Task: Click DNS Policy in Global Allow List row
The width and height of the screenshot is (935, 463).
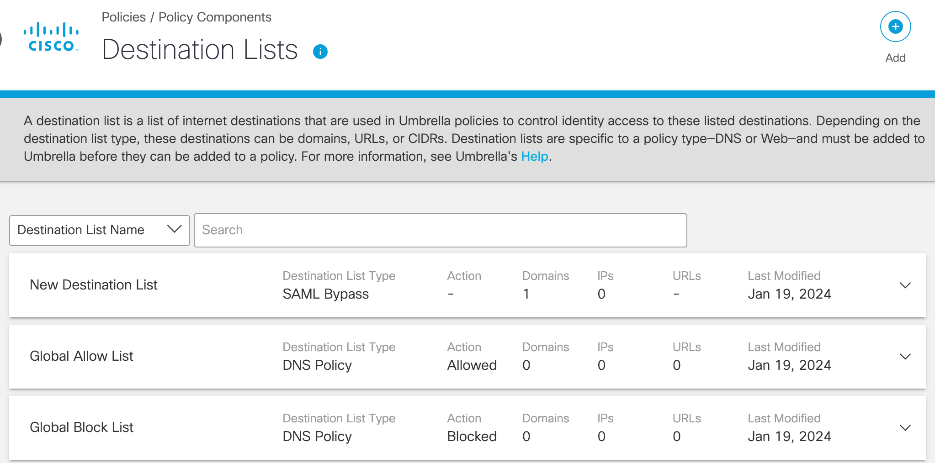Action: click(x=317, y=365)
